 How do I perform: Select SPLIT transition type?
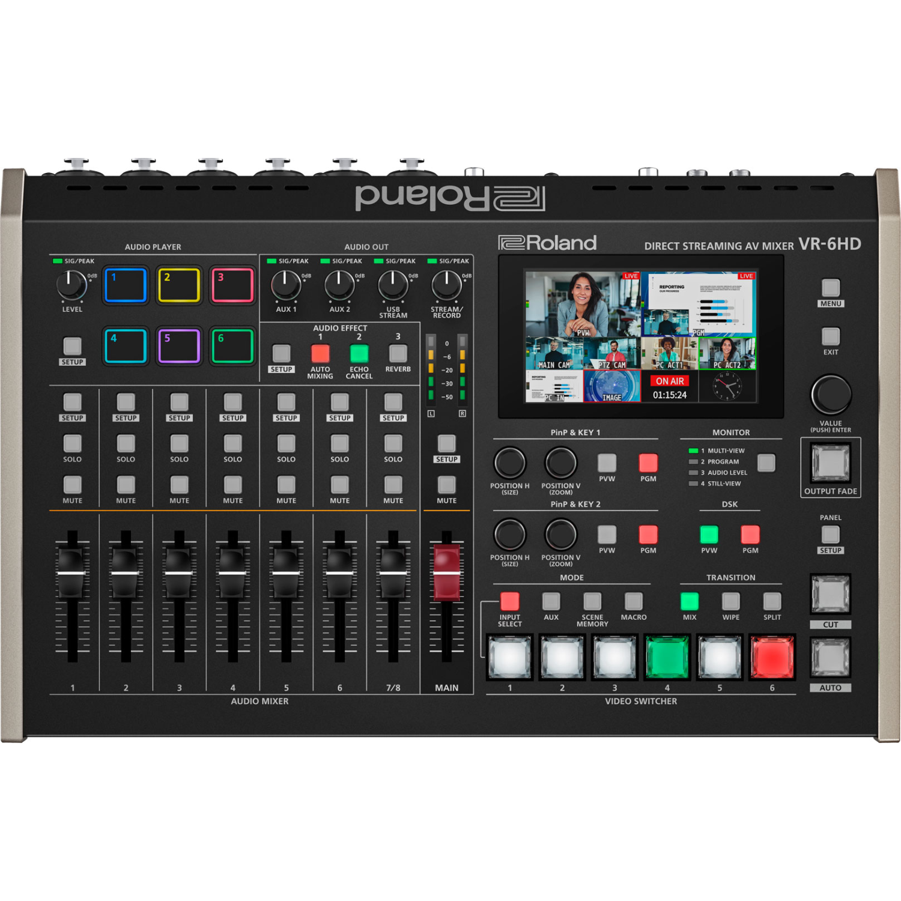[772, 601]
